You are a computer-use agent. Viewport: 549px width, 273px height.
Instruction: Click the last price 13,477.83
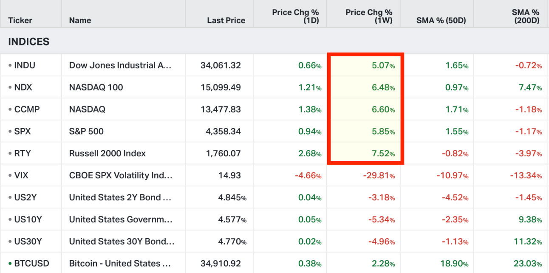[221, 110]
